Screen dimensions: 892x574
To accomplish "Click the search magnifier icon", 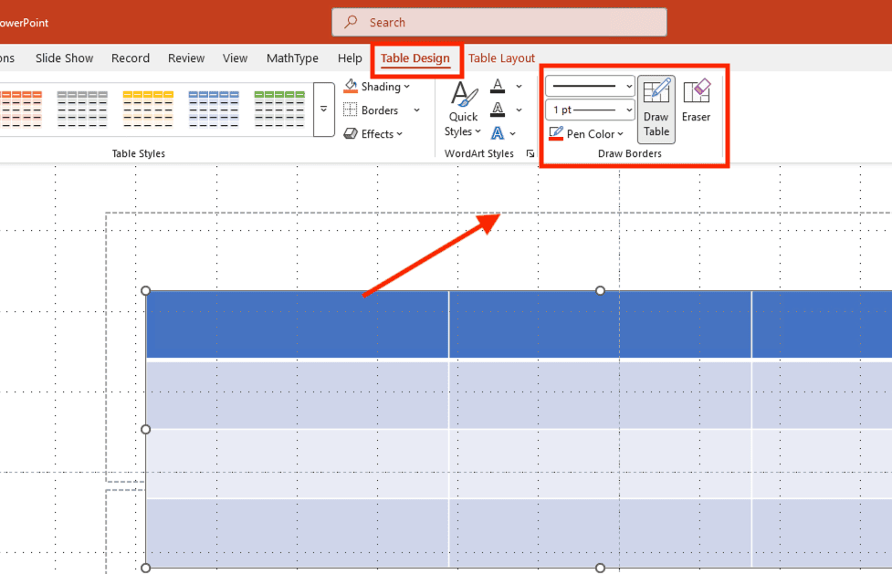I will coord(351,22).
